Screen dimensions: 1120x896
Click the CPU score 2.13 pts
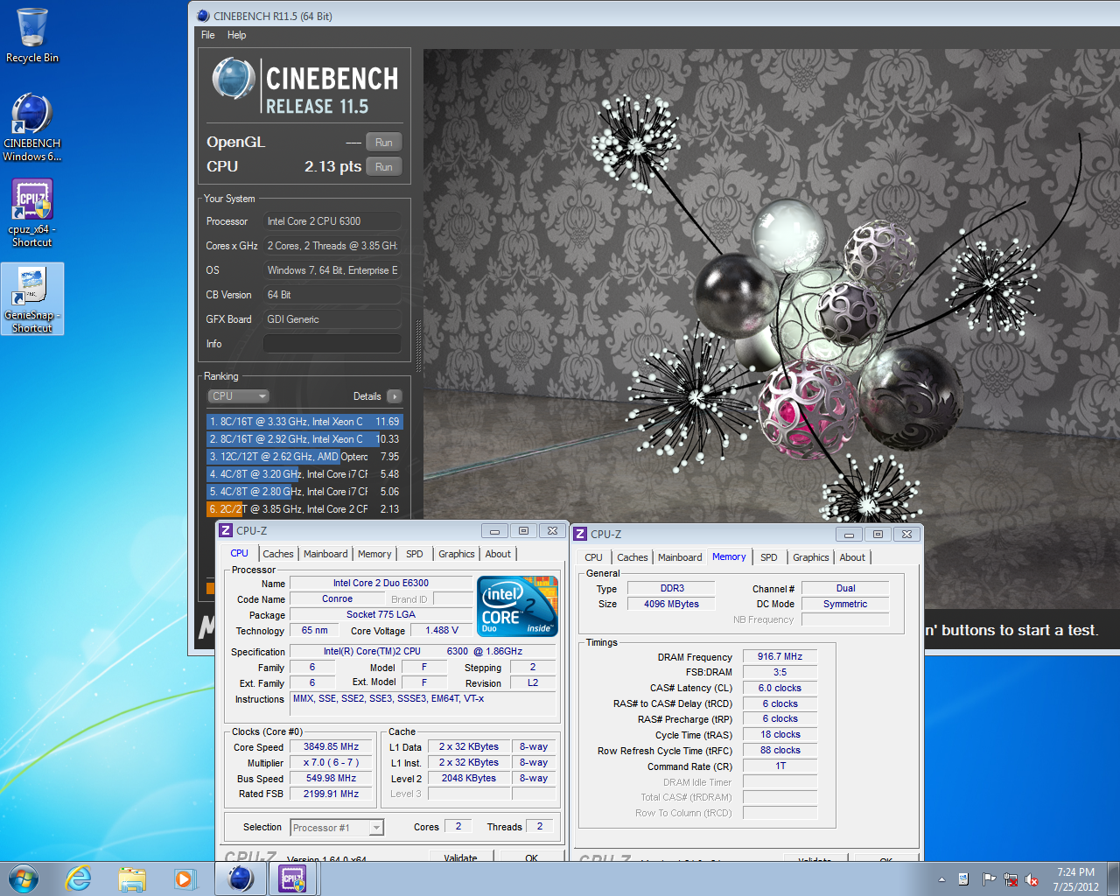pos(332,166)
